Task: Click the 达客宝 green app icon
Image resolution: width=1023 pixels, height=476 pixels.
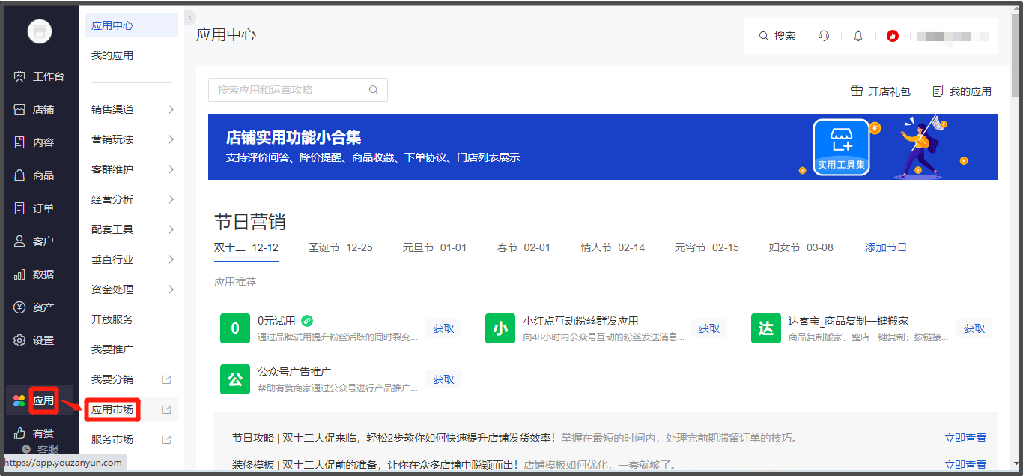Action: [765, 328]
